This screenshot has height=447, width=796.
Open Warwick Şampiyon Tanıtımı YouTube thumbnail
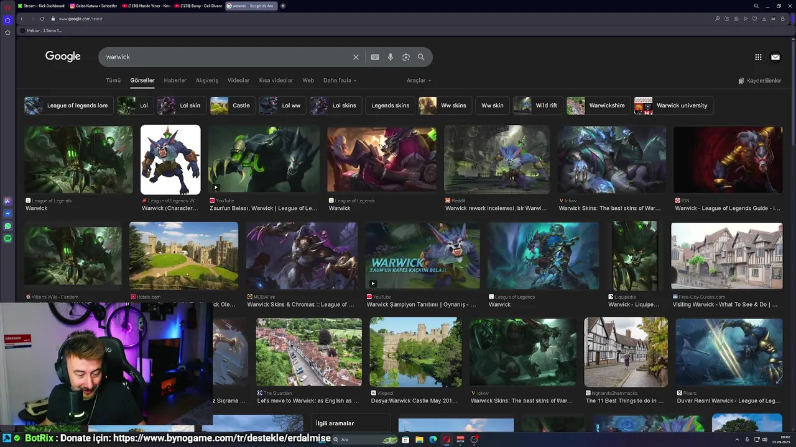[x=422, y=256]
